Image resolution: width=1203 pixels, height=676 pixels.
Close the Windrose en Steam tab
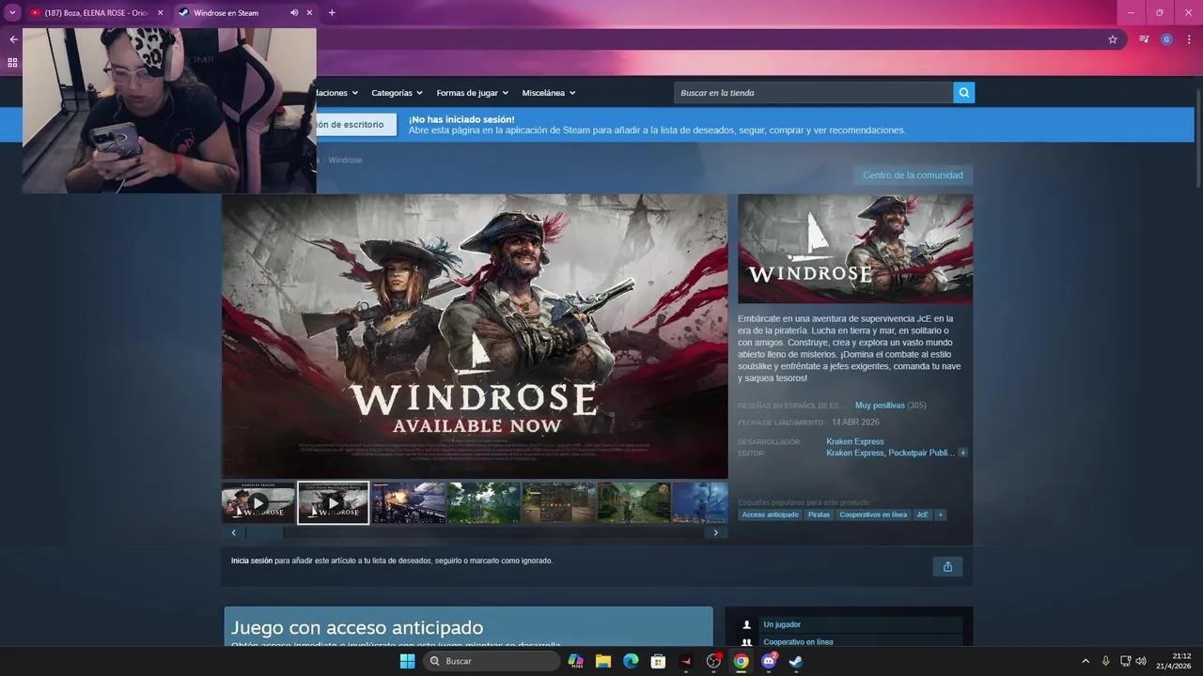pos(309,13)
